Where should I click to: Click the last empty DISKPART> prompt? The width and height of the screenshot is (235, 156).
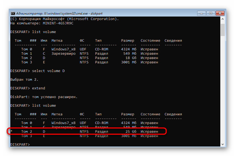pos(20,145)
